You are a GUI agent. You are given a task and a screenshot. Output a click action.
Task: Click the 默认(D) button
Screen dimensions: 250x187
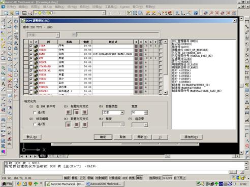32,137
